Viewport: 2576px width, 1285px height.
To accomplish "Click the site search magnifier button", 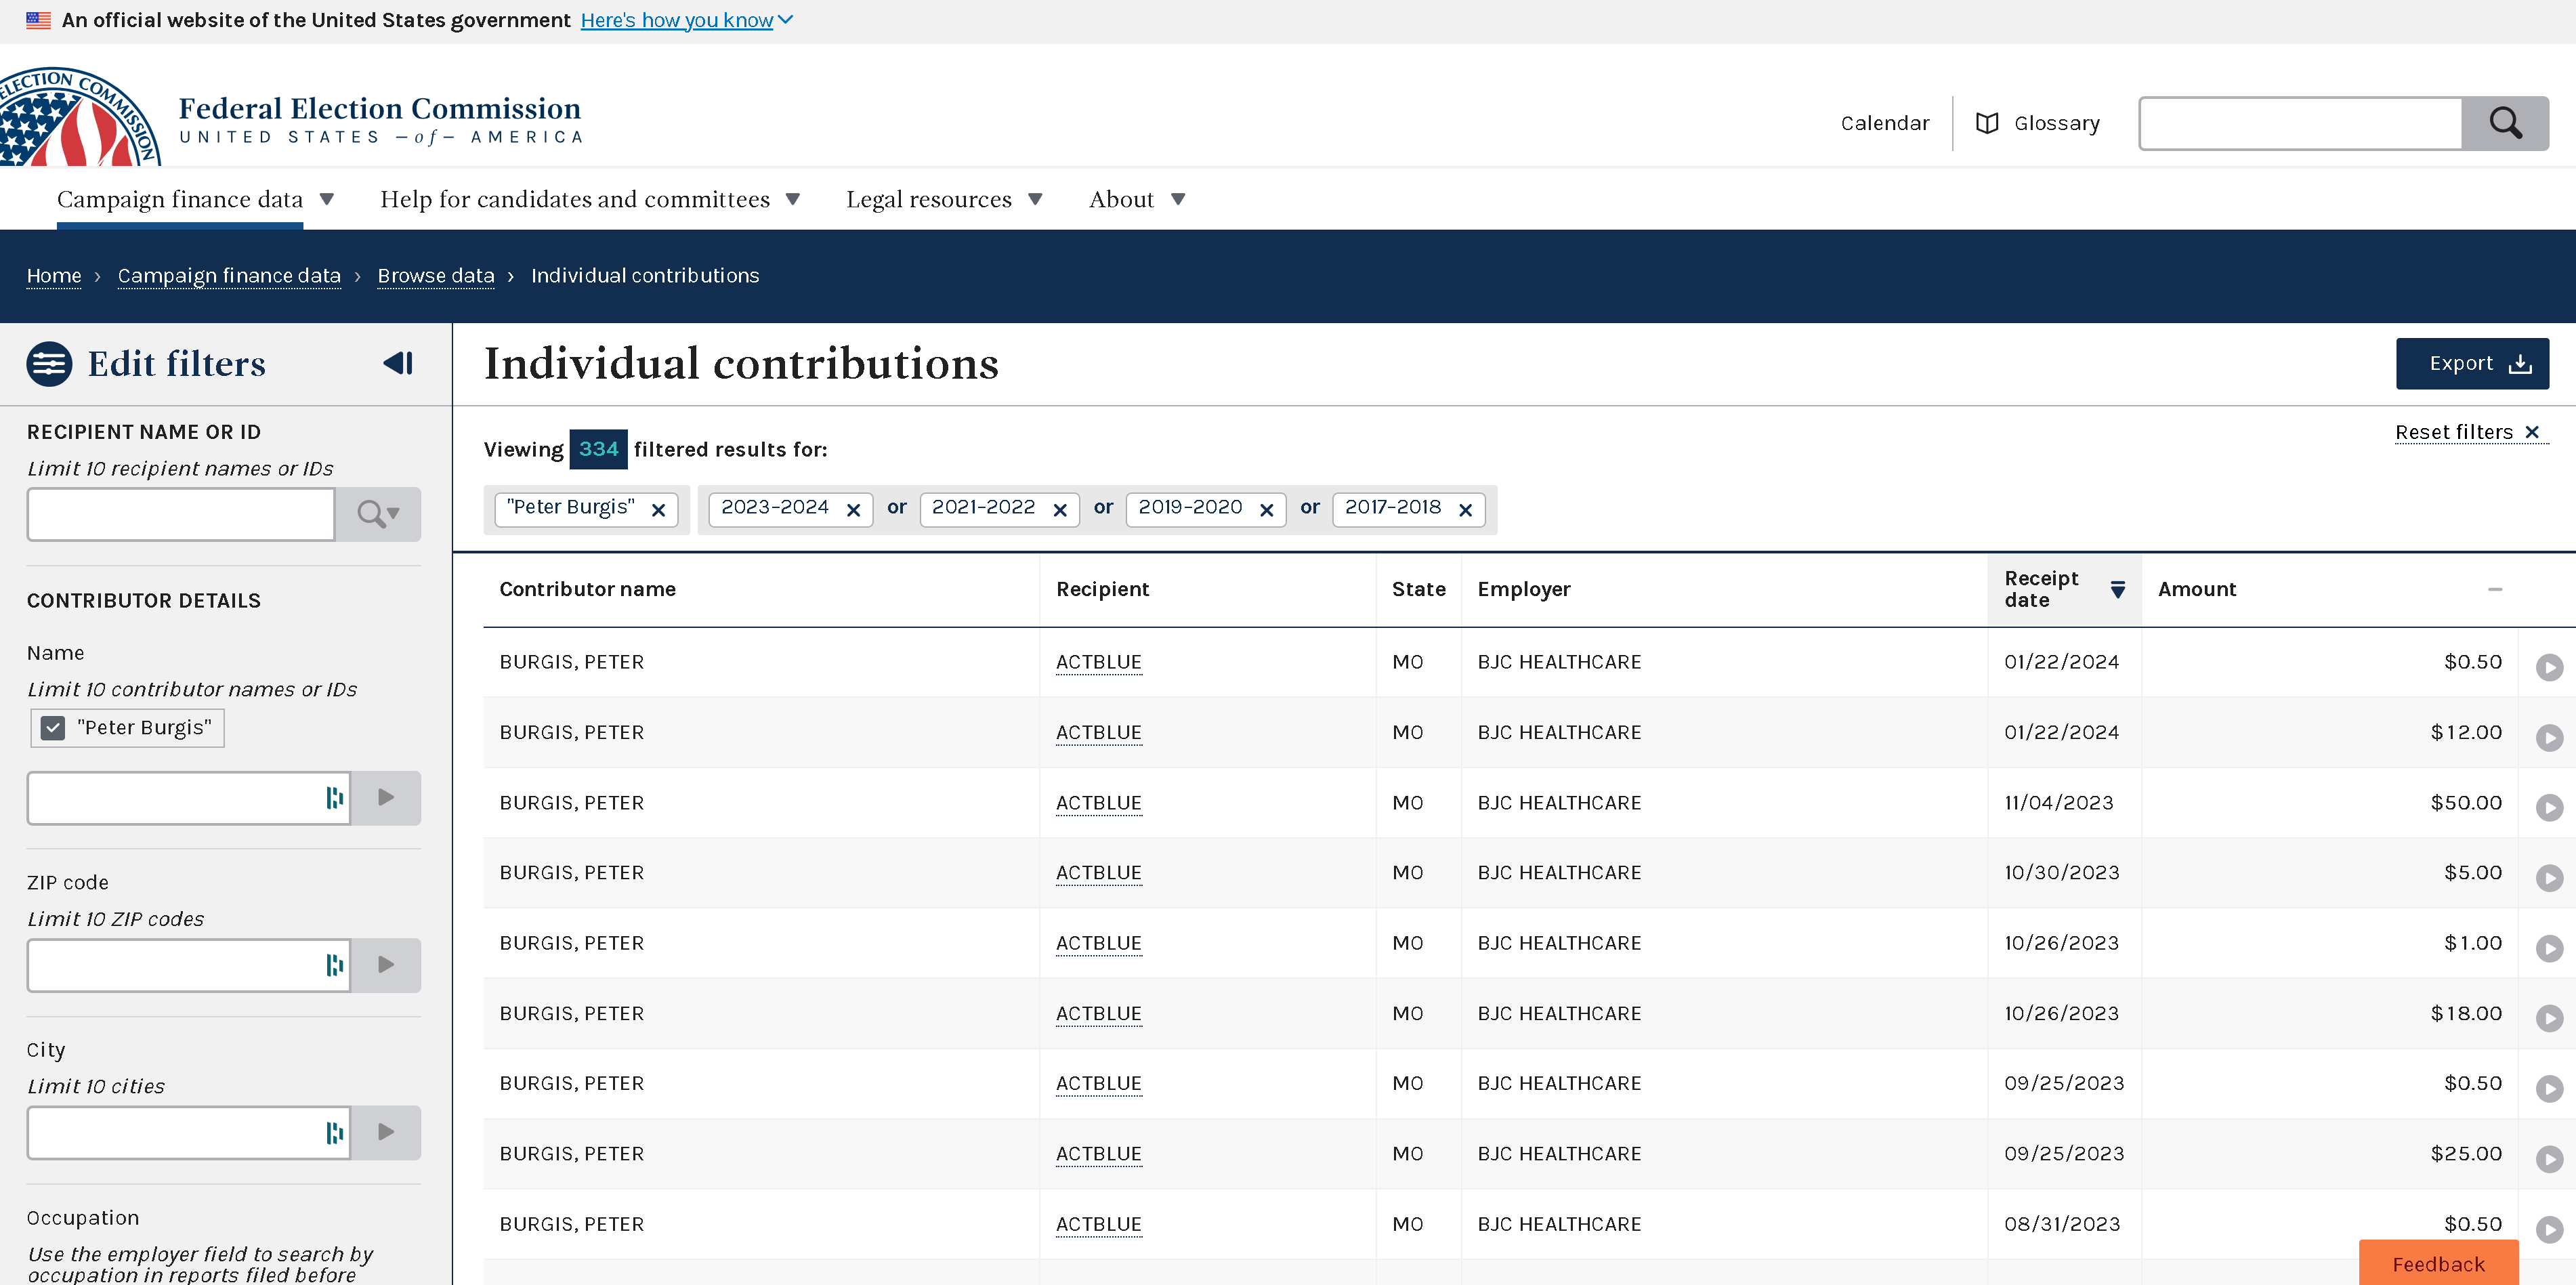I will click(2504, 123).
